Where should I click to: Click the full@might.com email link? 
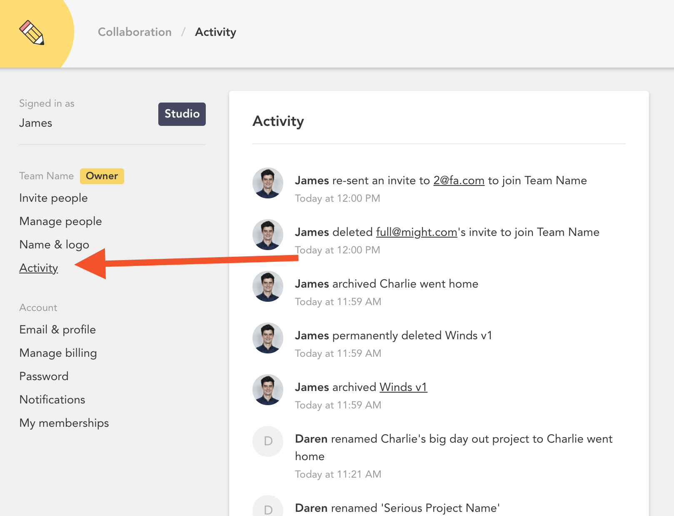point(417,232)
